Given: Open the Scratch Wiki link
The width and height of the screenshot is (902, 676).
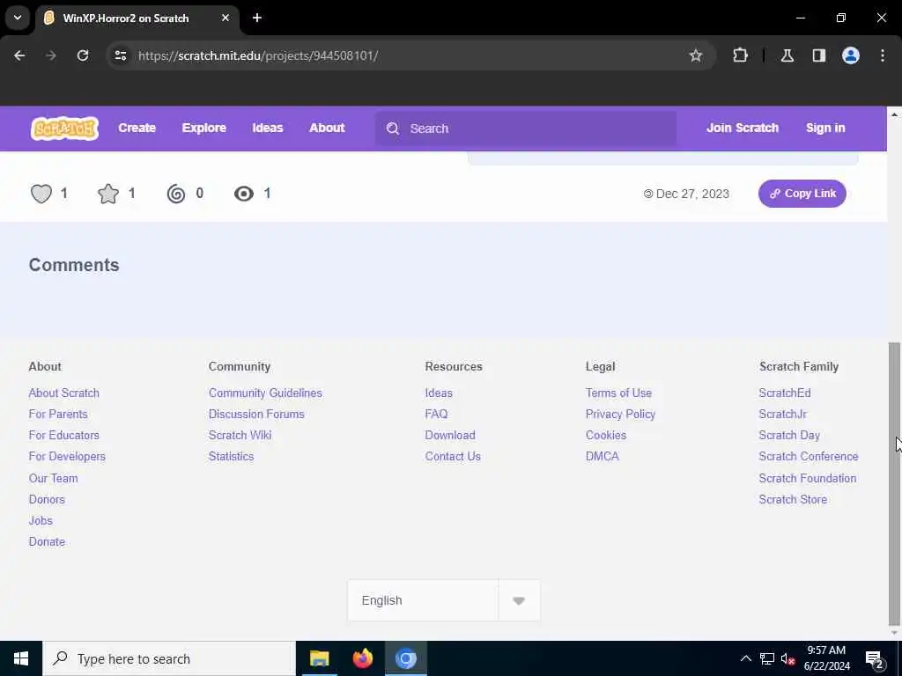Looking at the screenshot, I should (x=240, y=435).
